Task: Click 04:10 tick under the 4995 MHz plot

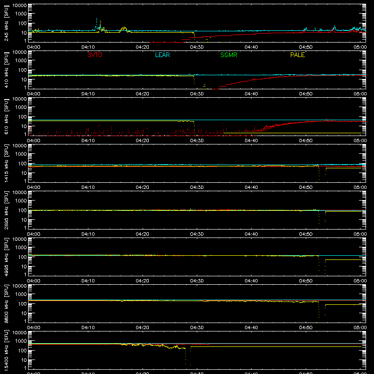Action: 88,281
